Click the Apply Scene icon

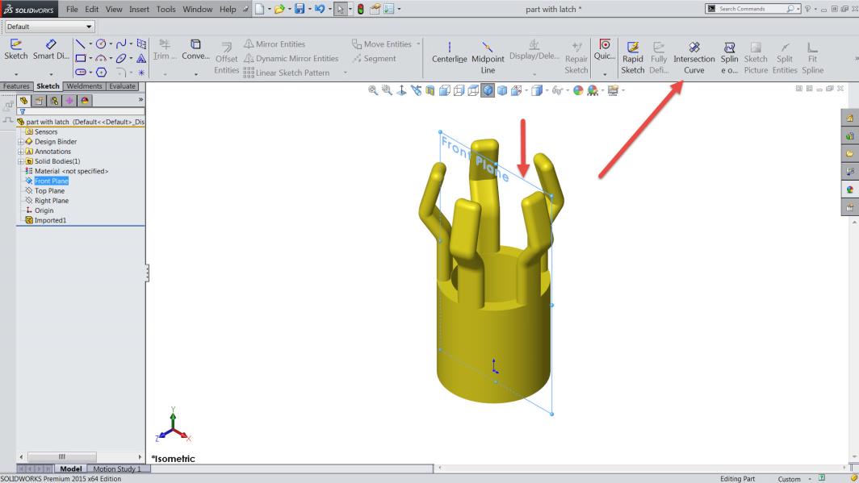pos(593,90)
